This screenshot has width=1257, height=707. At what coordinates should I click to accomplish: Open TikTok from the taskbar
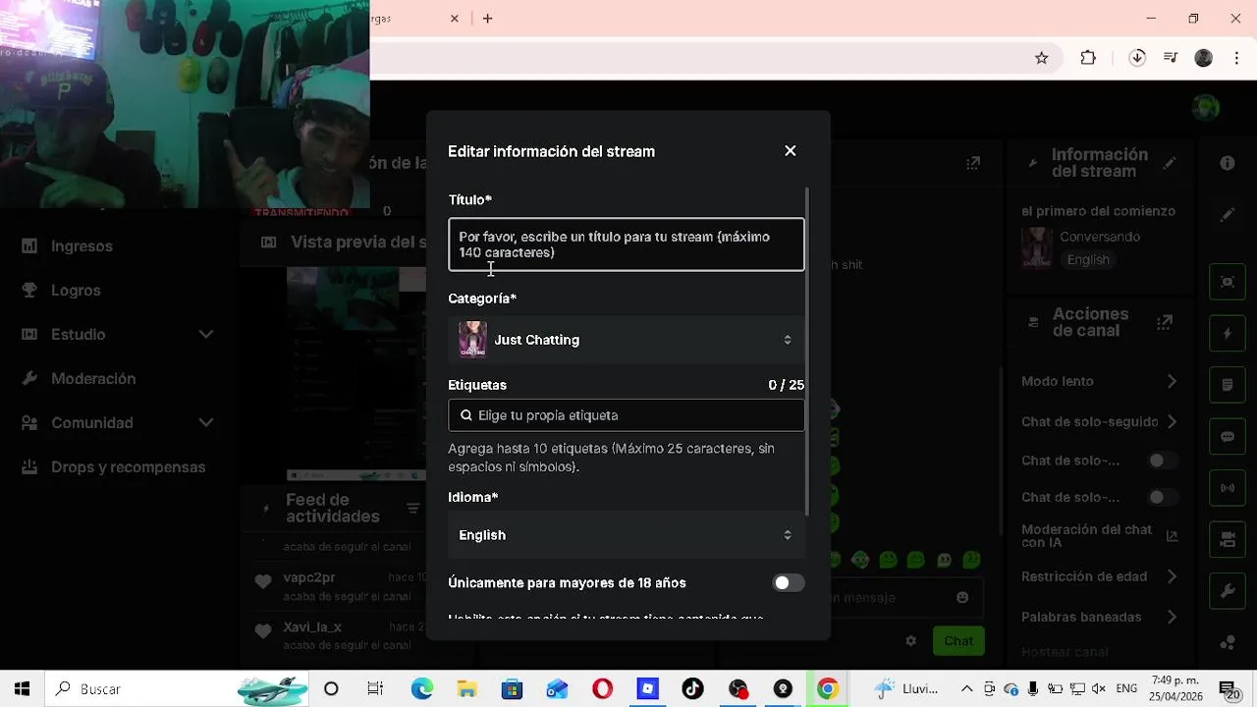click(x=692, y=689)
